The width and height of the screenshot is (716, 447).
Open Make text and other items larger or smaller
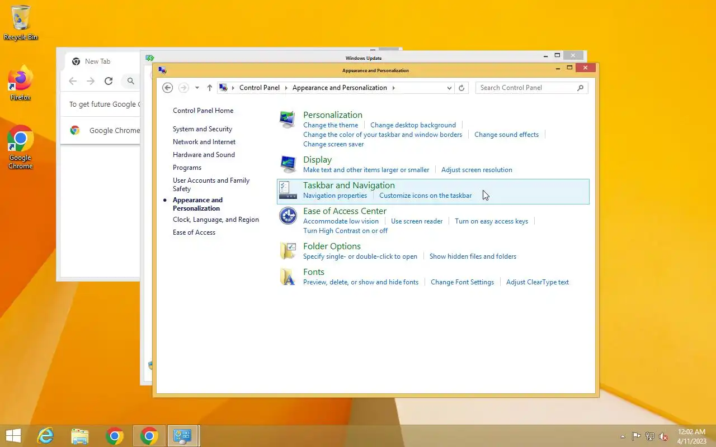coord(366,170)
